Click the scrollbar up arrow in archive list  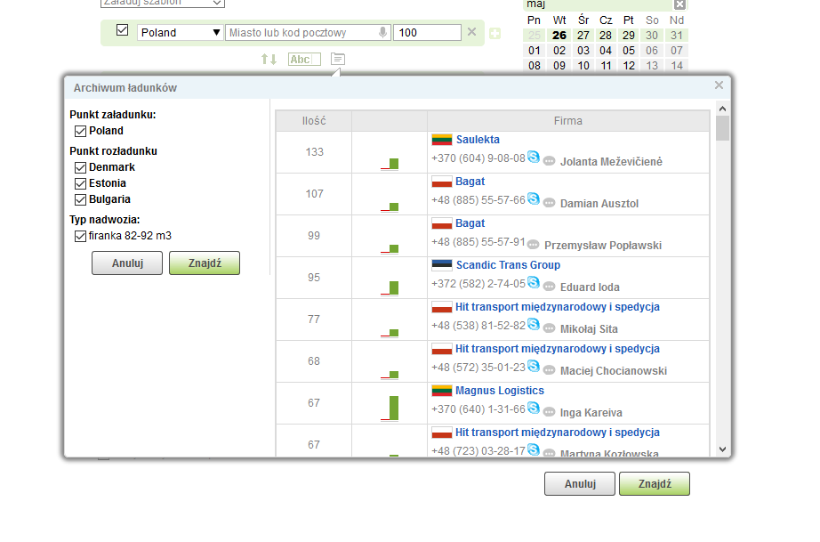coord(723,109)
